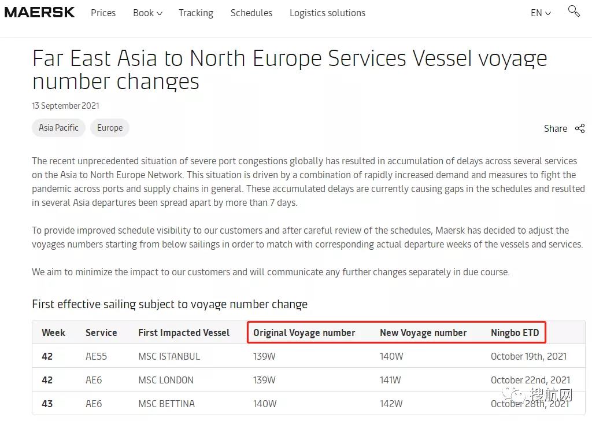592x421 pixels.
Task: Open the search magnifier icon
Action: pos(573,11)
